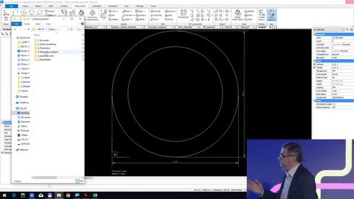Collapse the Misc section in Properties panel
354x199 pixels.
(x=314, y=101)
